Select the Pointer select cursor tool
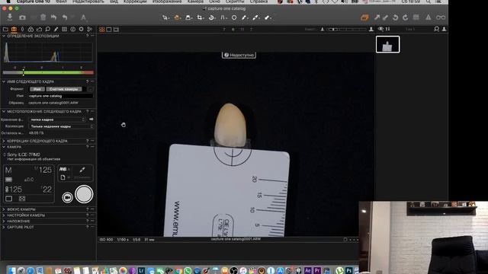 (165, 18)
